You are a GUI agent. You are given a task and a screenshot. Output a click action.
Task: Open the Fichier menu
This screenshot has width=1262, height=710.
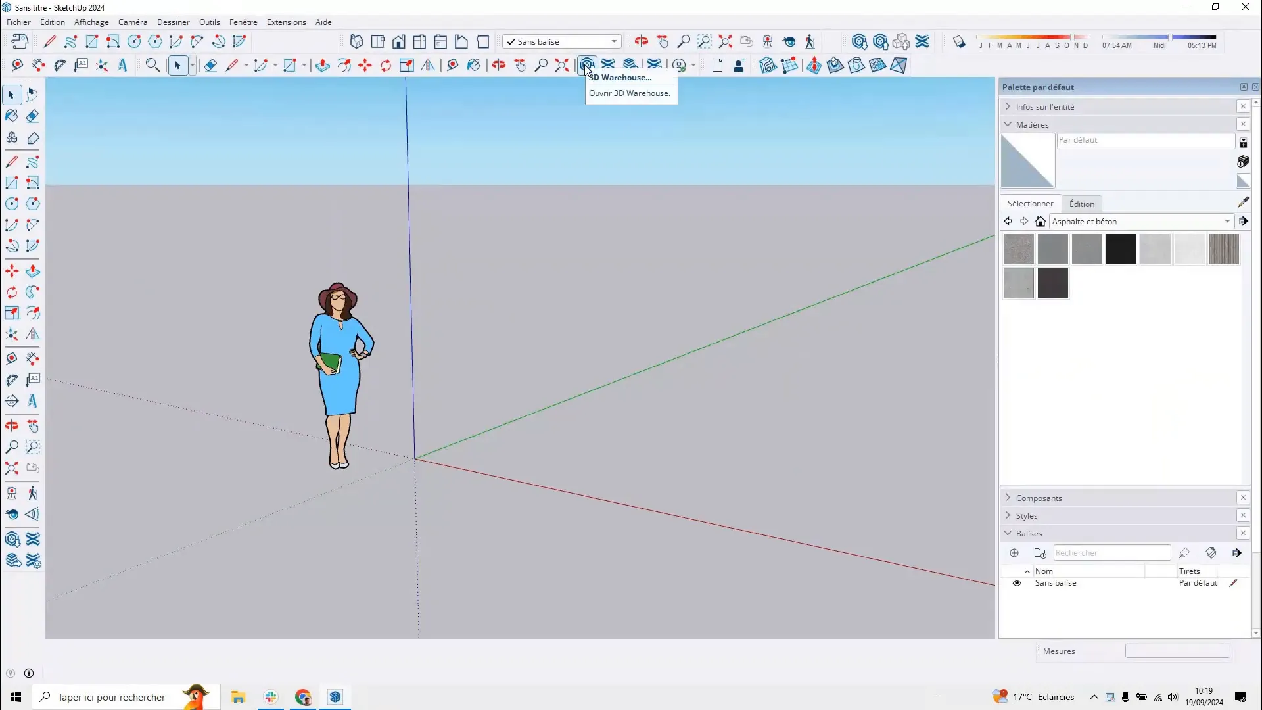pyautogui.click(x=18, y=22)
